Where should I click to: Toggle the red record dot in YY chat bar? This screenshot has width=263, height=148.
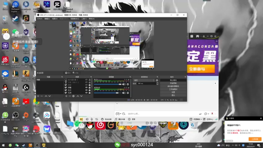(x=212, y=113)
